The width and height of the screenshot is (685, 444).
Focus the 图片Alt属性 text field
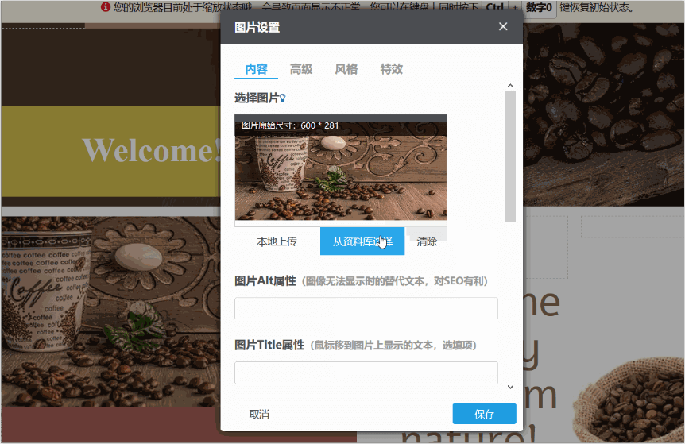pos(366,308)
